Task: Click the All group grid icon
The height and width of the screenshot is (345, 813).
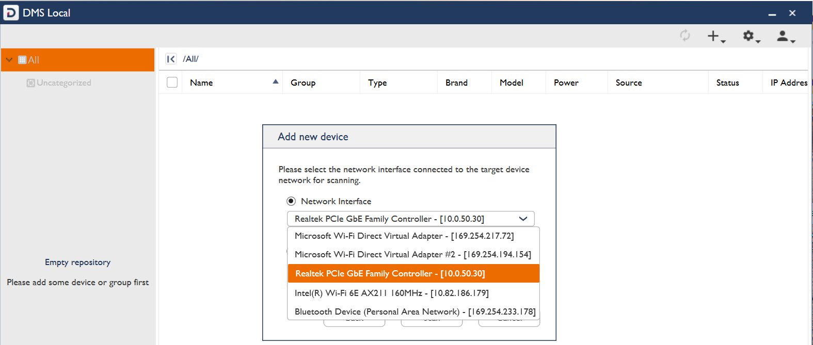Action: pyautogui.click(x=22, y=60)
